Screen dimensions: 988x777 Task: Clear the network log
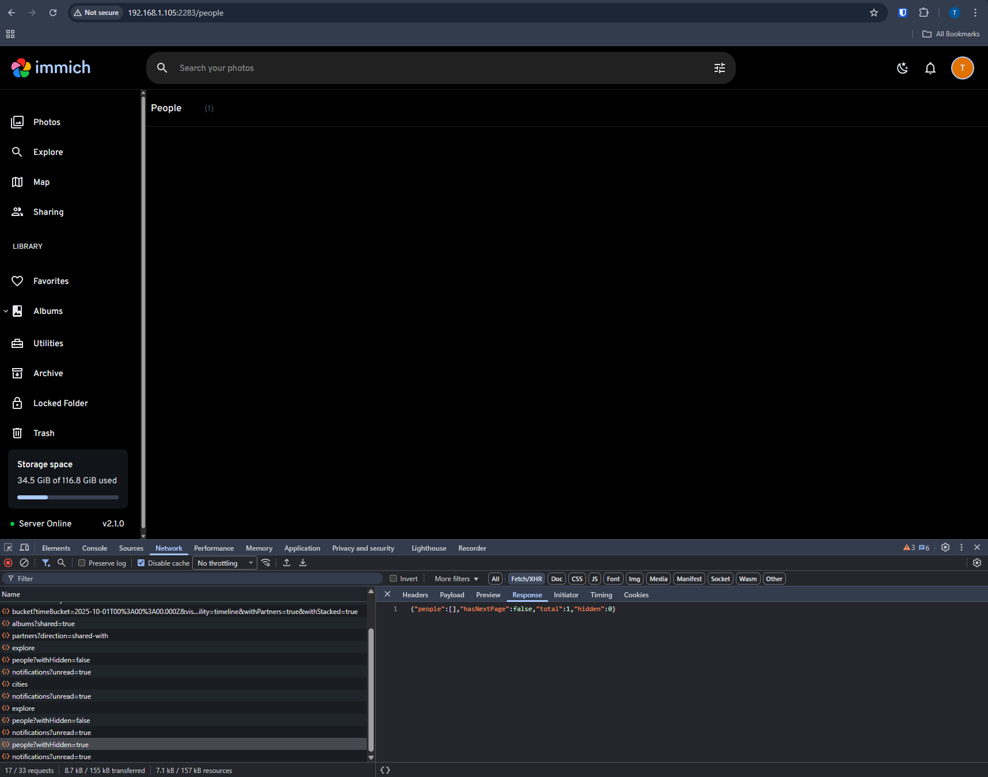pyautogui.click(x=24, y=563)
